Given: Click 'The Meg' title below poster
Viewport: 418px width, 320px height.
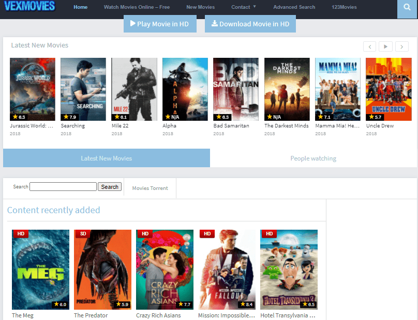Looking at the screenshot, I should click(23, 315).
